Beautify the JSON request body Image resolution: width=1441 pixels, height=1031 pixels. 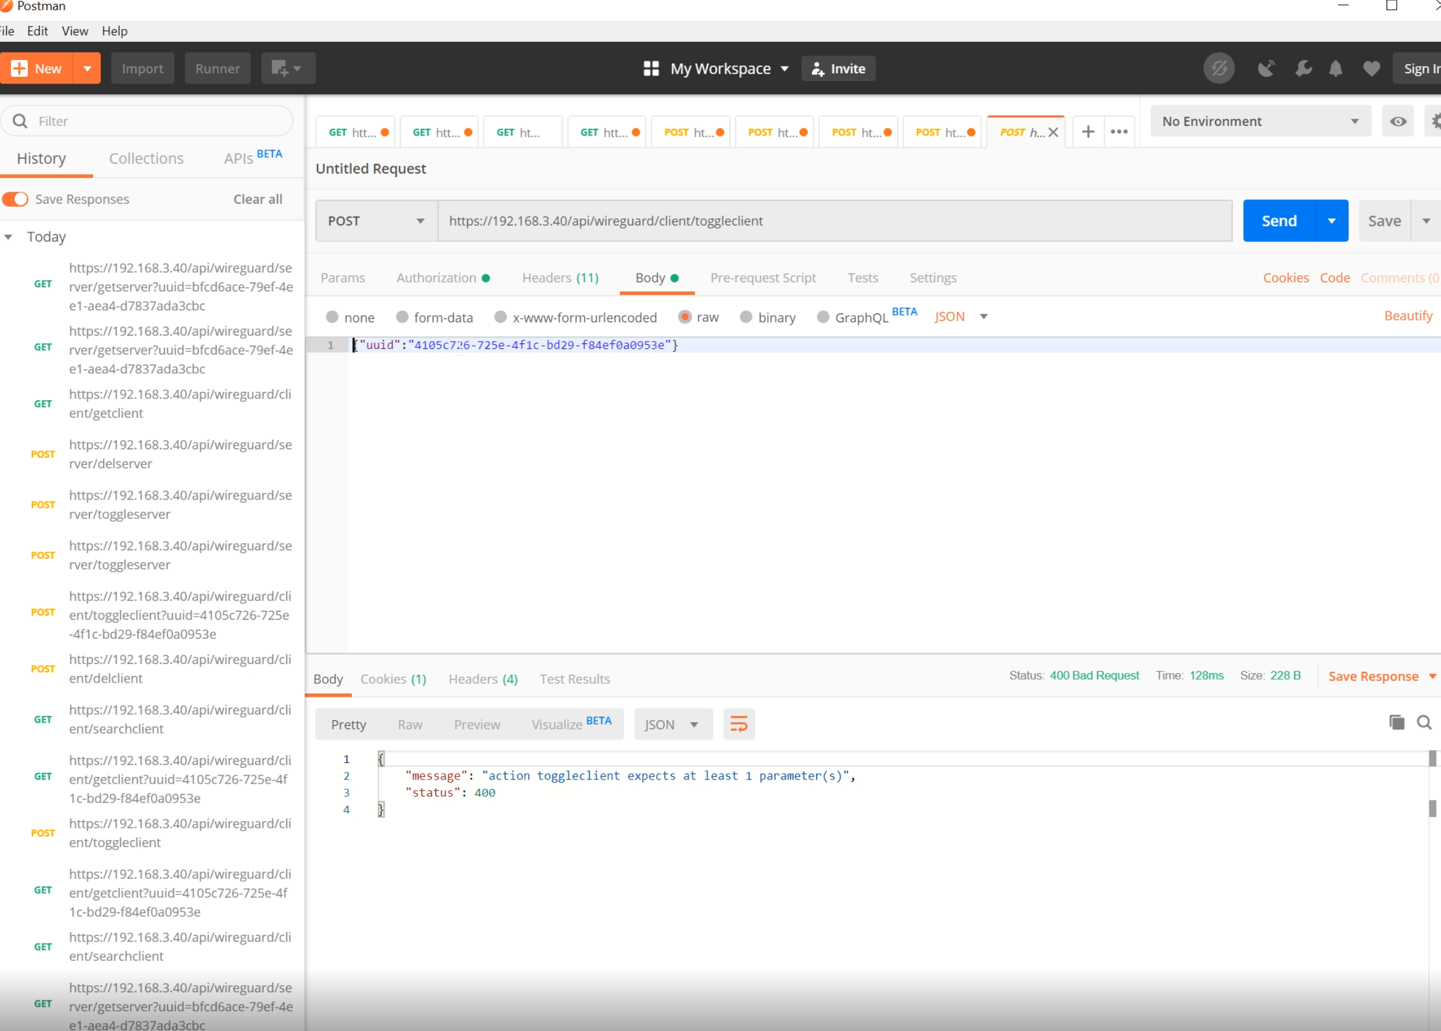tap(1408, 316)
